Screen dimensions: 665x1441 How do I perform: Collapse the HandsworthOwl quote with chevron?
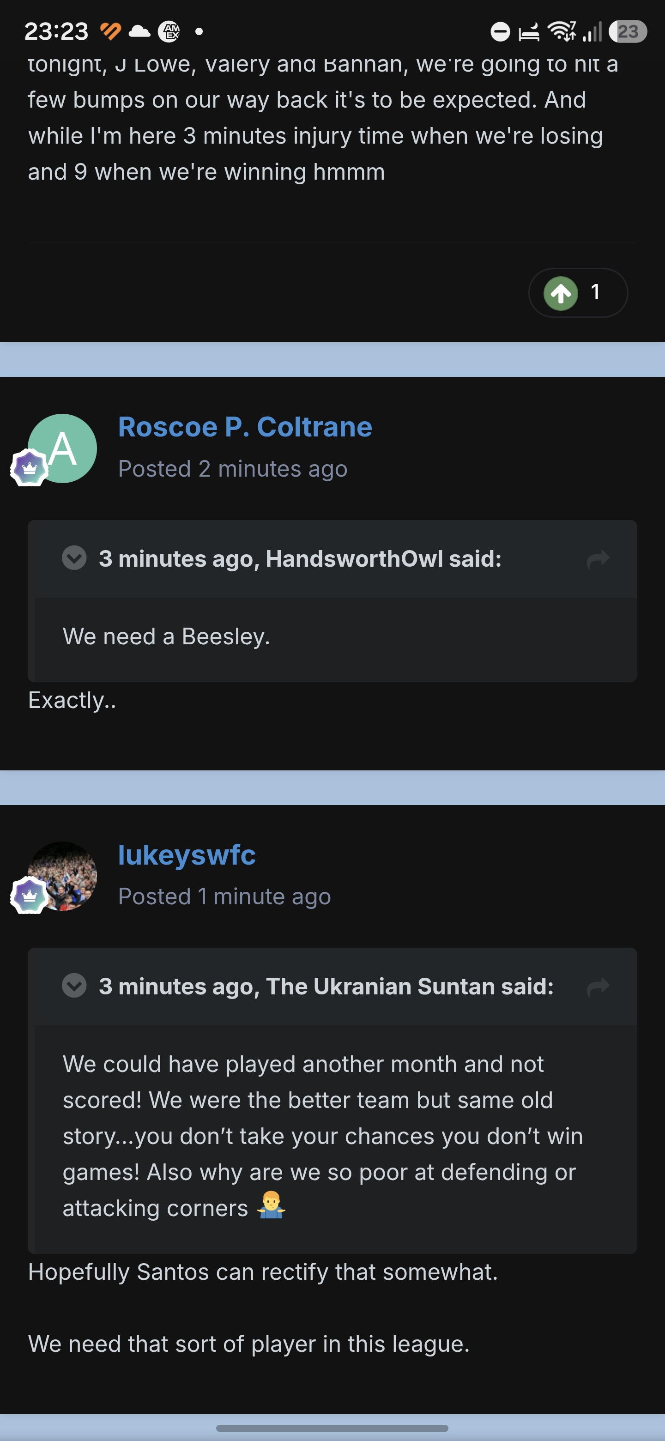click(x=74, y=558)
